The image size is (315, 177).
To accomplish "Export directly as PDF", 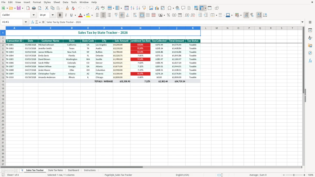I will (x=28, y=8).
